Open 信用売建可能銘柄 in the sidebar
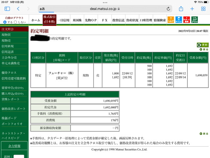This screenshot has width=210, height=158. (x=14, y=78)
